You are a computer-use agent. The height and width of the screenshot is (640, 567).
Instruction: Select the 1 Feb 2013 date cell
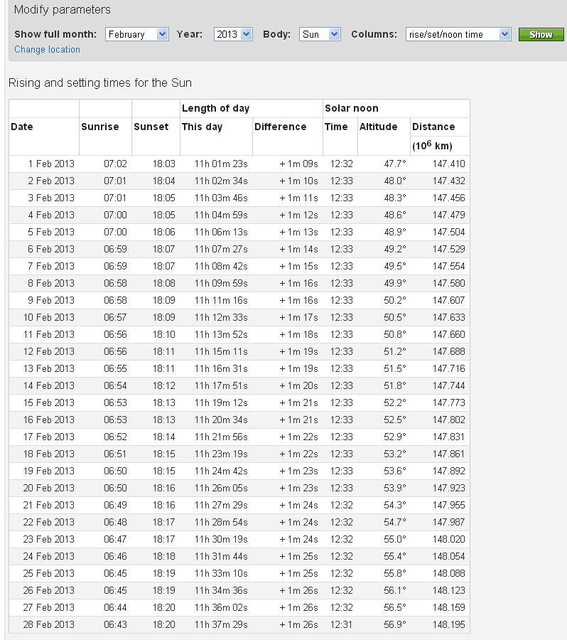point(50,164)
